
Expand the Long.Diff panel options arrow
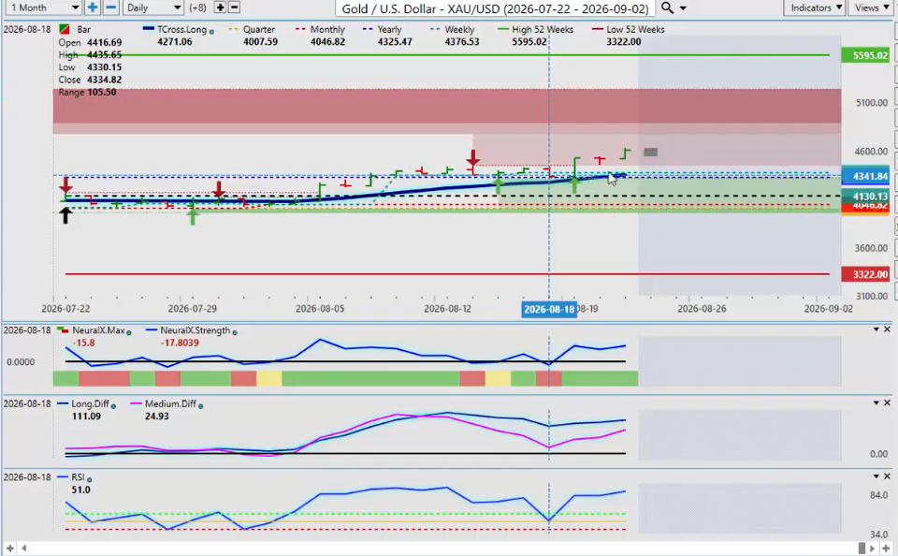[876, 402]
